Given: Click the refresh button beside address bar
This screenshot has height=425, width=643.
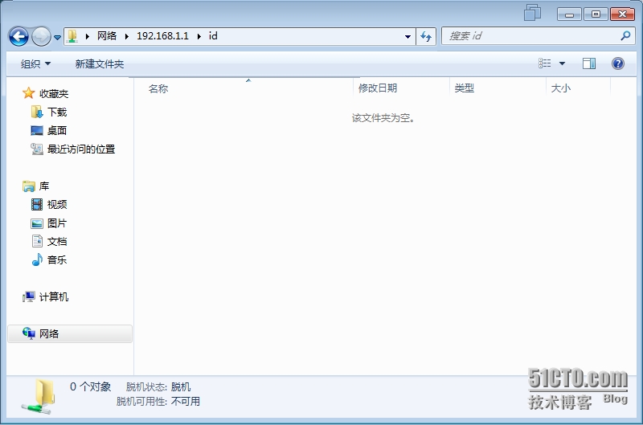Looking at the screenshot, I should coord(426,36).
